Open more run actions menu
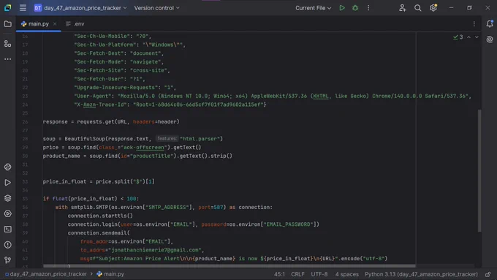 [368, 8]
